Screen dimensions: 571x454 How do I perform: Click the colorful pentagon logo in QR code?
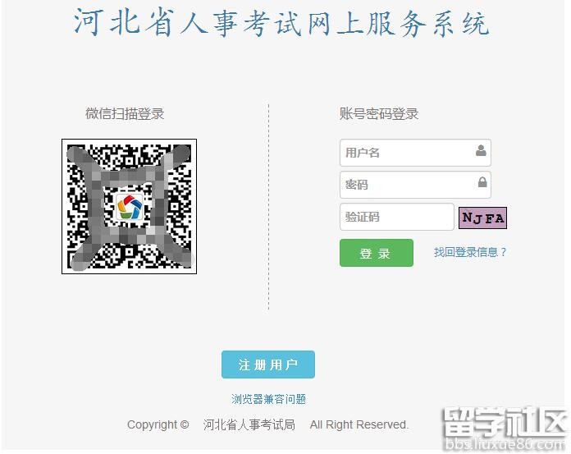tap(130, 207)
